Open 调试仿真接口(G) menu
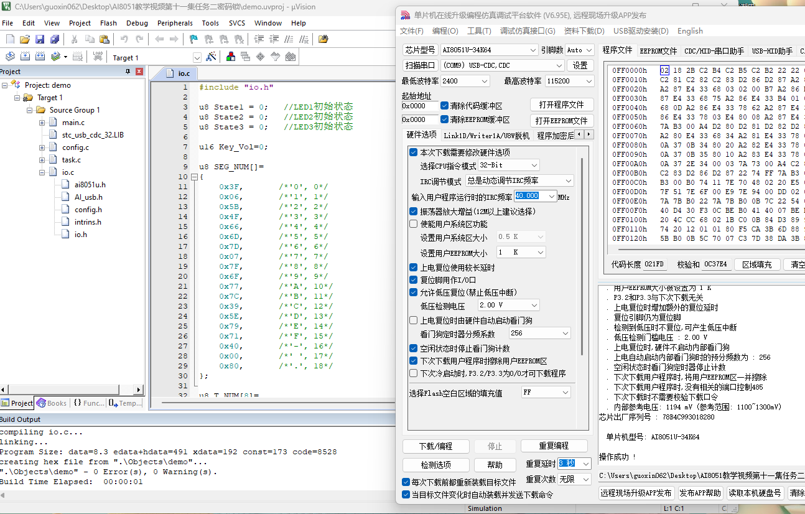Viewport: 805px width, 514px height. (528, 31)
